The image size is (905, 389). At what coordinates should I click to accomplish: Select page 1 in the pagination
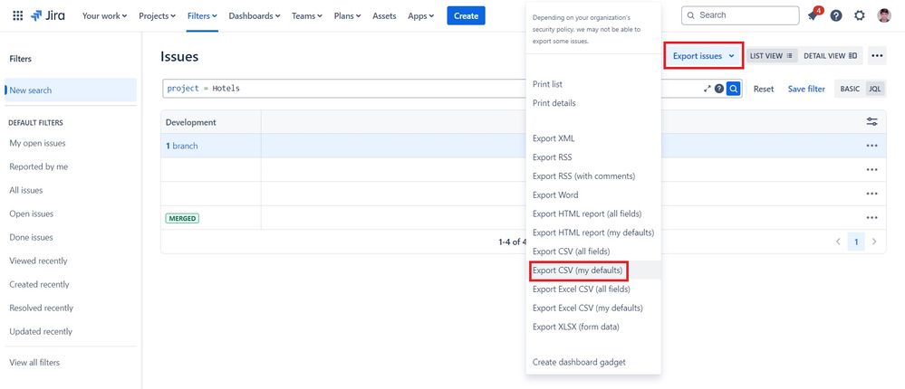point(856,242)
